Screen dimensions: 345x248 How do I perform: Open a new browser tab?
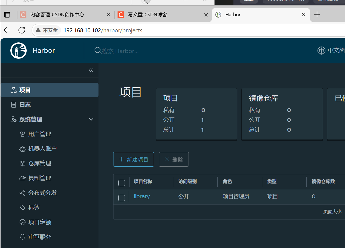click(317, 14)
